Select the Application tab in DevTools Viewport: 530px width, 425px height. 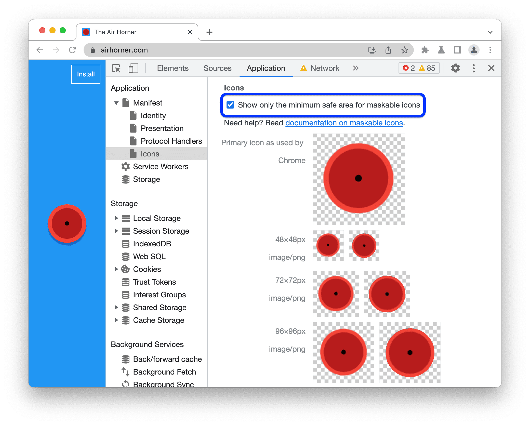266,68
